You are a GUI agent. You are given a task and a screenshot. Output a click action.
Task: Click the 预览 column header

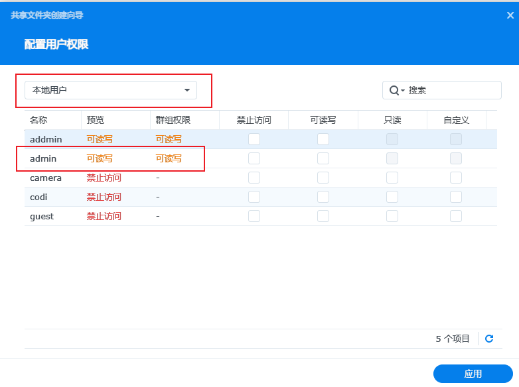[x=96, y=120]
